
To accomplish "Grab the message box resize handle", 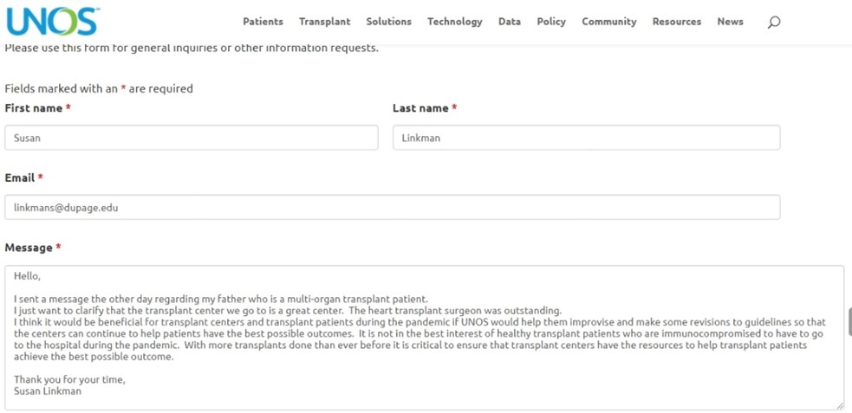I will (x=841, y=406).
